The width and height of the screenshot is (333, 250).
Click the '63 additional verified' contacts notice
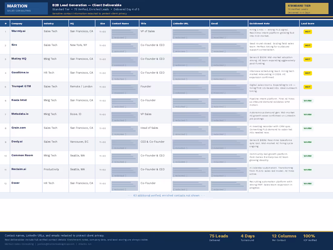[x=166, y=195]
